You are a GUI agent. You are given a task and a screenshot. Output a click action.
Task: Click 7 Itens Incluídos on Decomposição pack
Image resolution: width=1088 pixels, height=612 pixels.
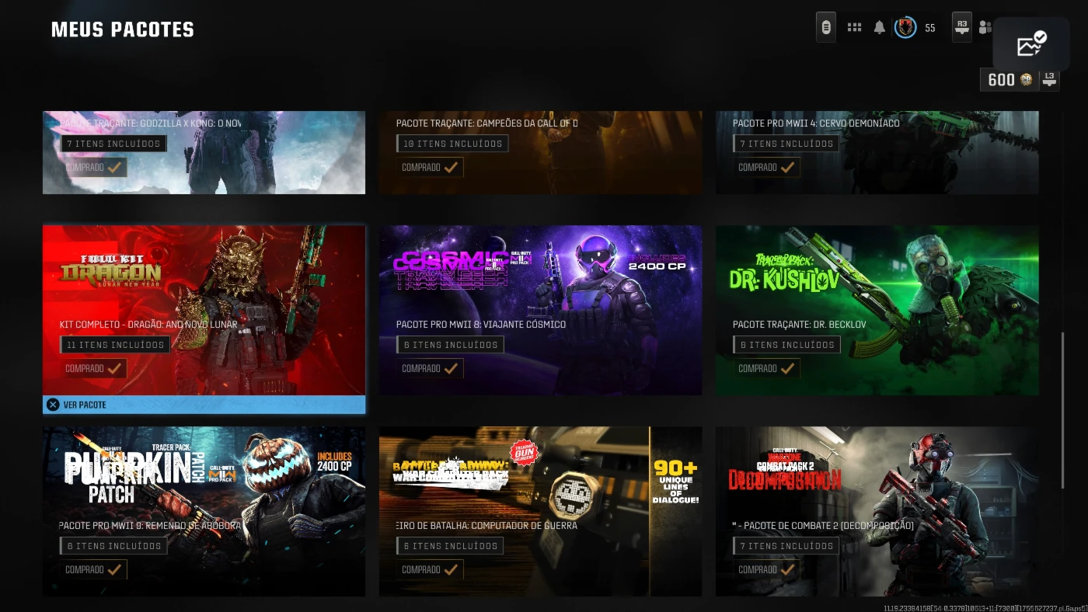(x=786, y=546)
